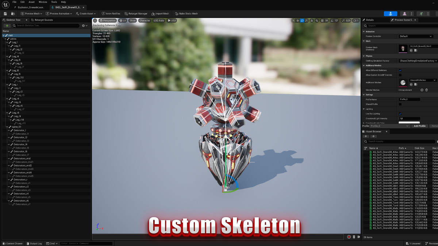Toggle surface snapping icon in viewport
438x246 pixels.
click(317, 21)
